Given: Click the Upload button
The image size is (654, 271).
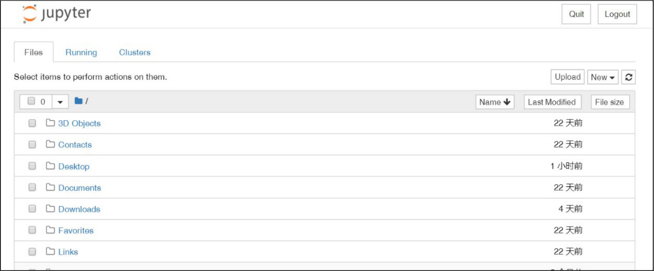Looking at the screenshot, I should [568, 77].
